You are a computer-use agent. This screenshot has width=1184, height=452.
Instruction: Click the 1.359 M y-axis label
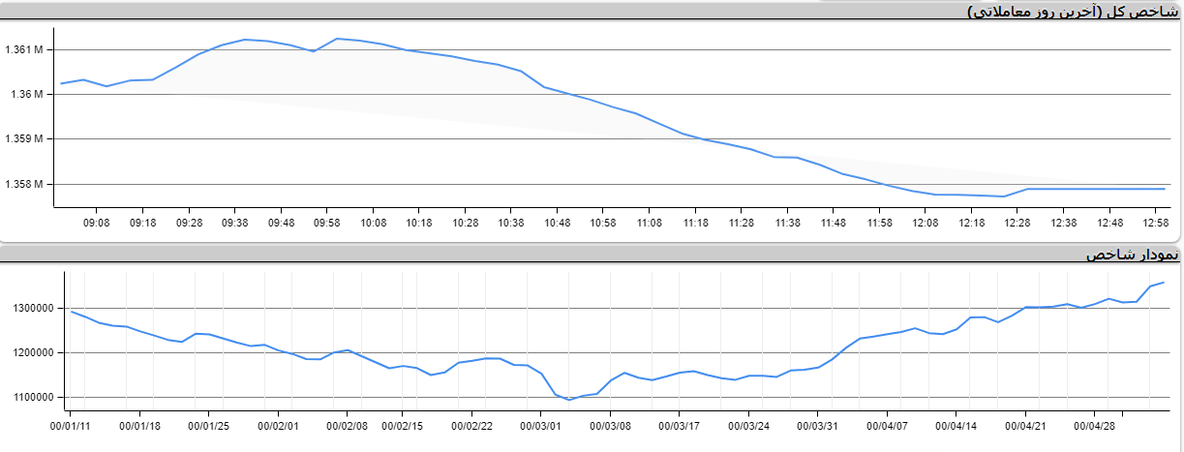click(x=24, y=139)
